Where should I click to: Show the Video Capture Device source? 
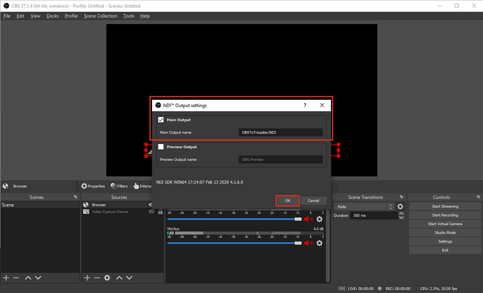pyautogui.click(x=152, y=212)
